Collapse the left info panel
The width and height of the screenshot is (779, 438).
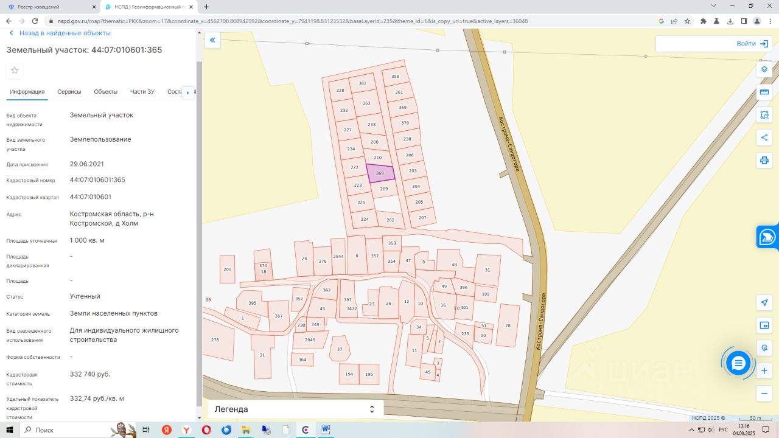tap(212, 41)
